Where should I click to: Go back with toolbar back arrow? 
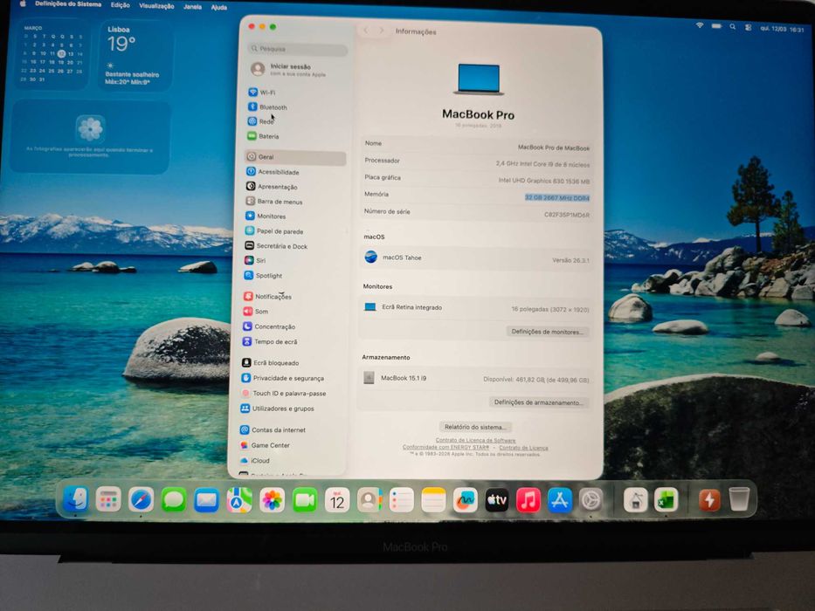click(366, 31)
